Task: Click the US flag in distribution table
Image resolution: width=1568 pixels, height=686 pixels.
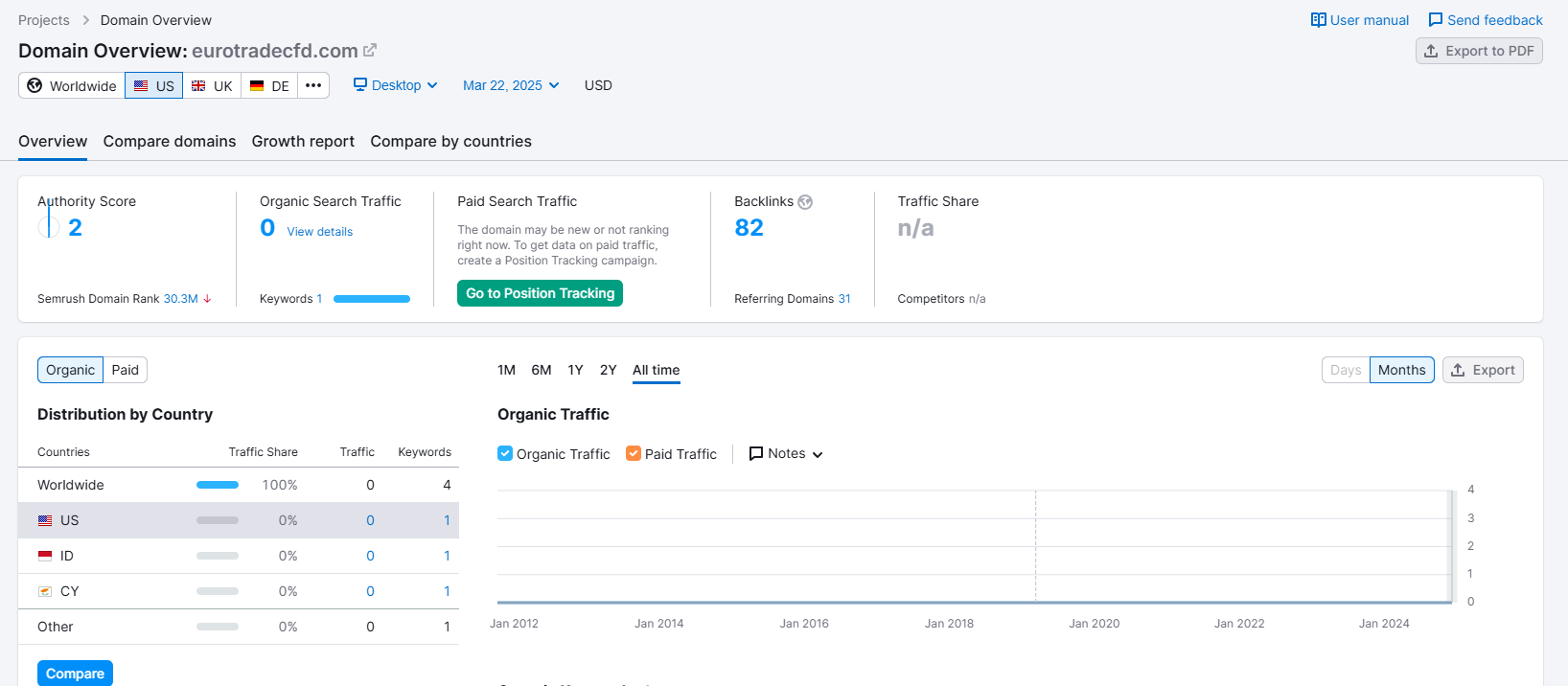Action: (45, 520)
